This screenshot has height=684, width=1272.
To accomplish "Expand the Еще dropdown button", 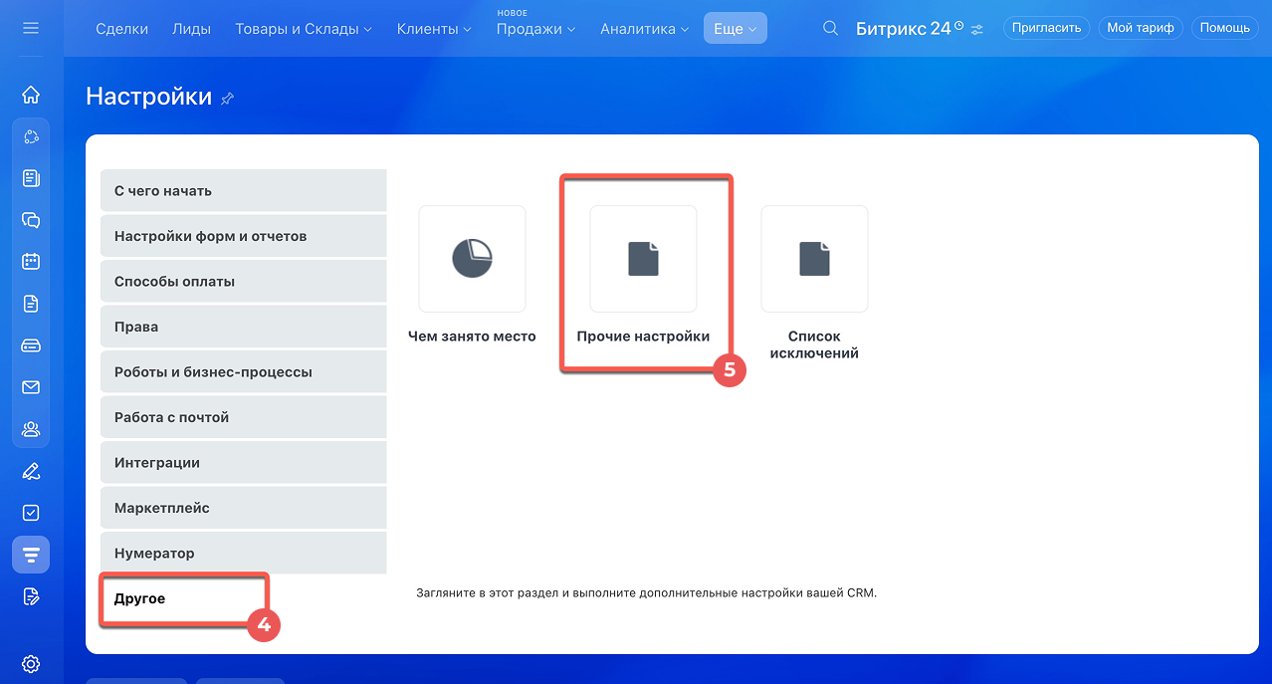I will [x=736, y=29].
